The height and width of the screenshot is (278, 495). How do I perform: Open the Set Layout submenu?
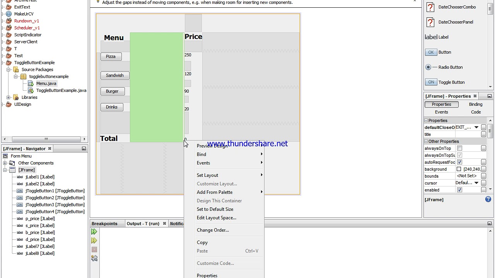(x=224, y=175)
